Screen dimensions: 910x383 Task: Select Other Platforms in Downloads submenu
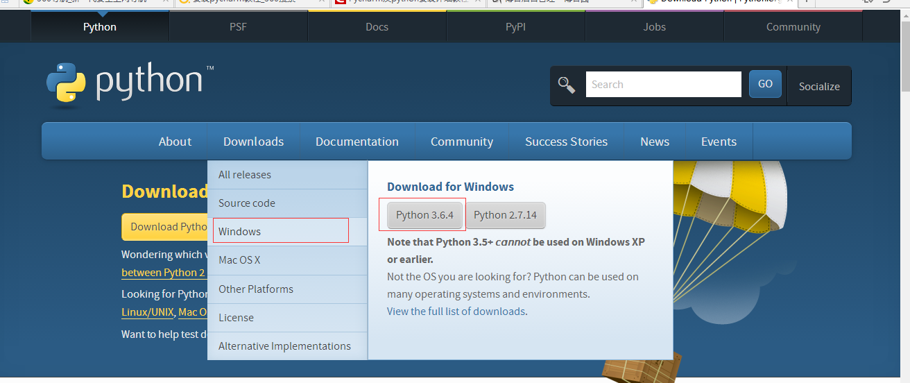(287, 289)
